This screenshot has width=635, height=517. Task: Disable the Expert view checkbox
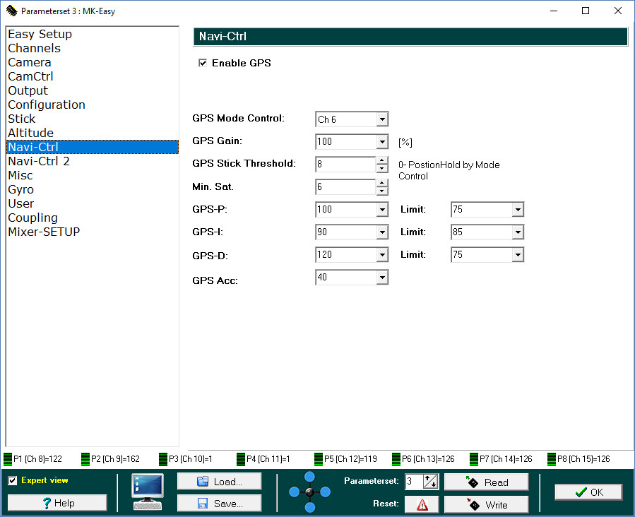click(13, 481)
